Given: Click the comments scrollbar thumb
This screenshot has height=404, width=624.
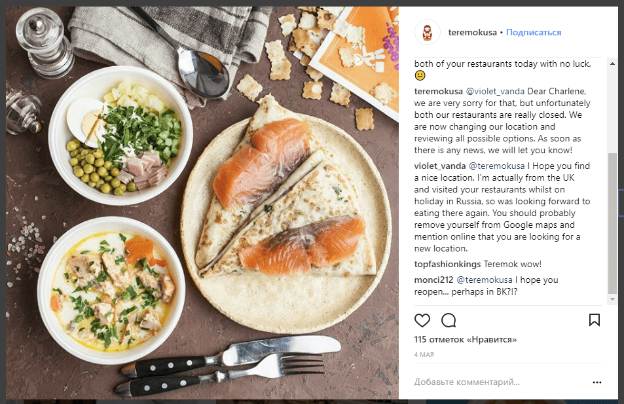Looking at the screenshot, I should pos(612,224).
